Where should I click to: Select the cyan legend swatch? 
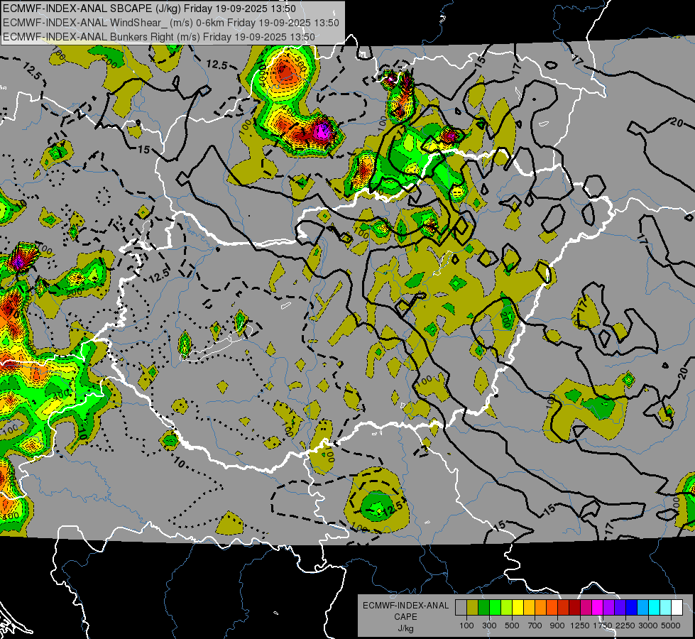click(655, 607)
